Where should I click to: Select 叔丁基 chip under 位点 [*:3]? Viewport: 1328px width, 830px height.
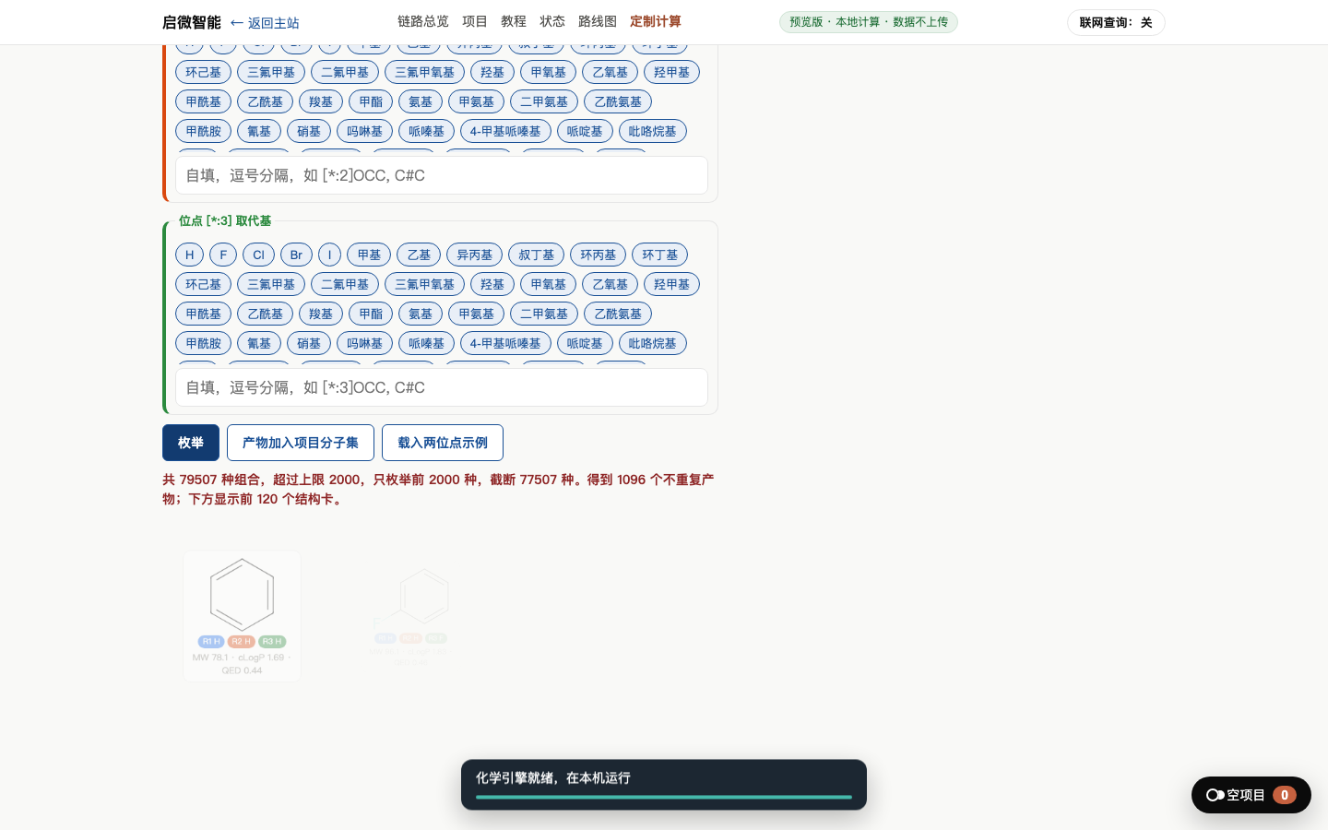coord(537,255)
